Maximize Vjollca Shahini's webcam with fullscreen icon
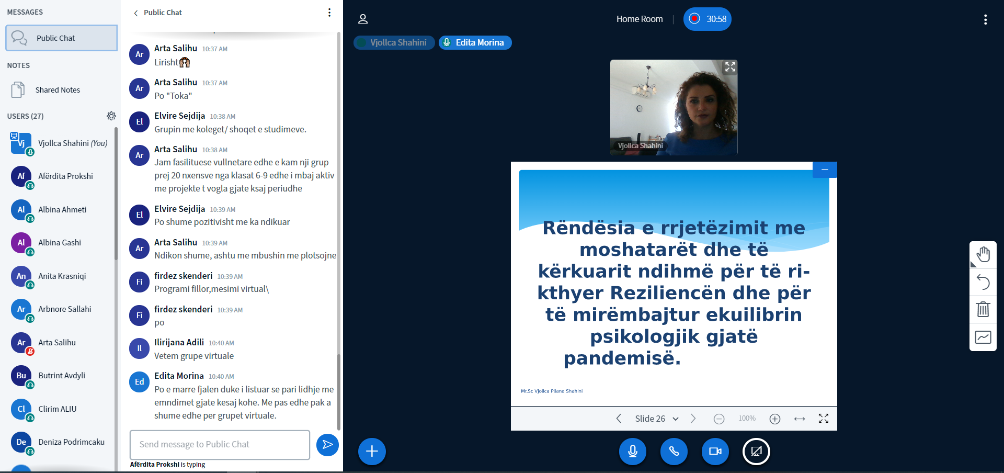The image size is (1004, 473). 730,67
